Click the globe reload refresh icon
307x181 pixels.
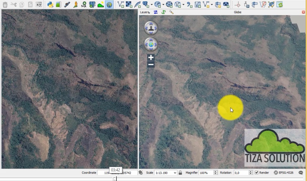163,12
